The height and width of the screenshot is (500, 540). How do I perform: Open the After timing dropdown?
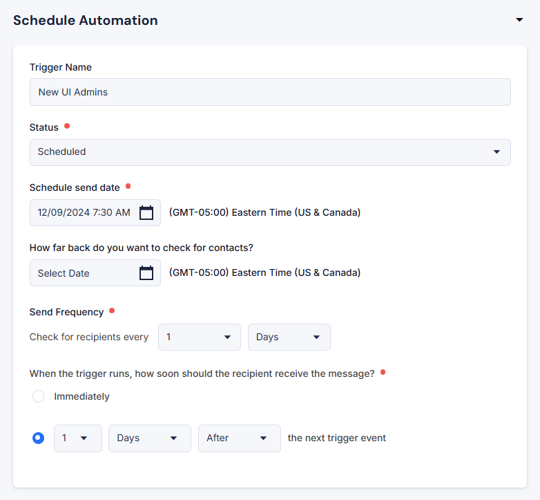click(x=240, y=438)
